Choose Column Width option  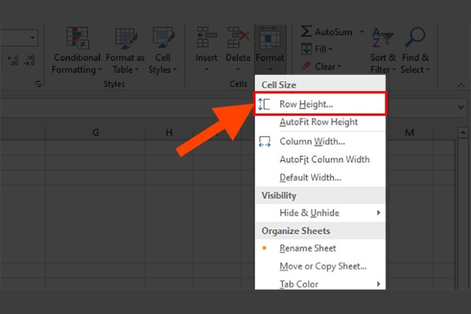pos(320,141)
